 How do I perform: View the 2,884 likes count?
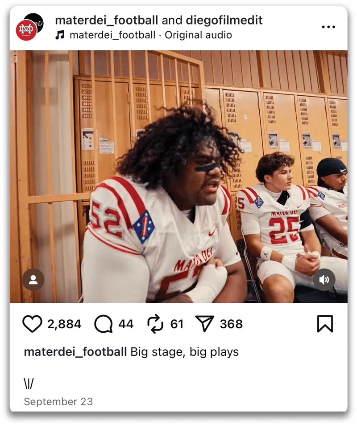tap(64, 324)
